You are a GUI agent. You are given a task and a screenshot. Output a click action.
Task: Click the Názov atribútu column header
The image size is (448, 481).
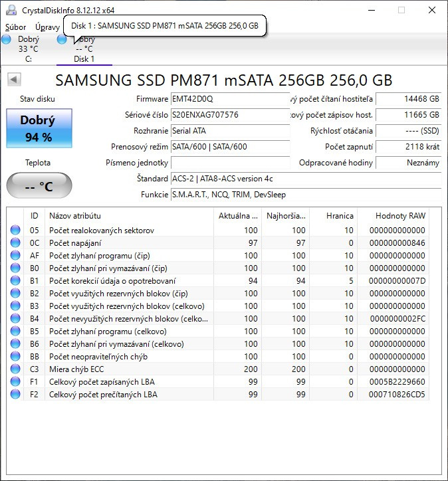(x=129, y=216)
